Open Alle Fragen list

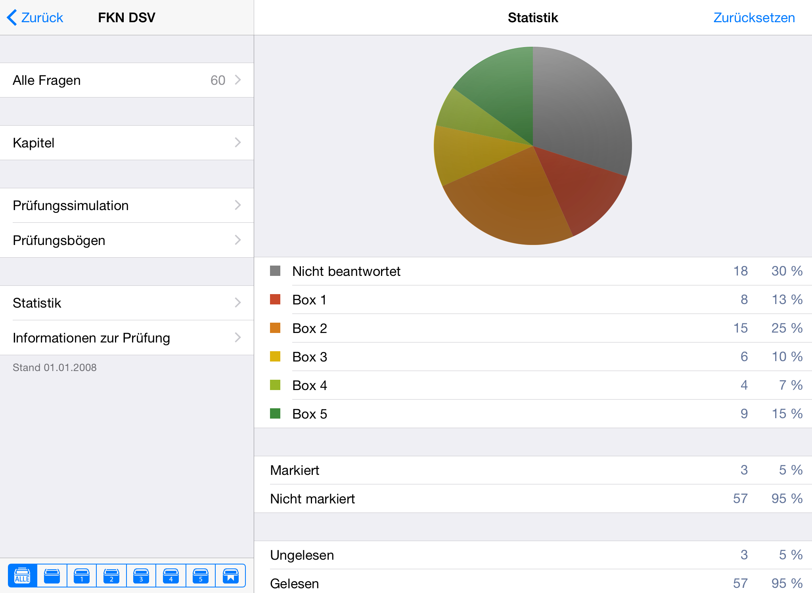pyautogui.click(x=127, y=80)
